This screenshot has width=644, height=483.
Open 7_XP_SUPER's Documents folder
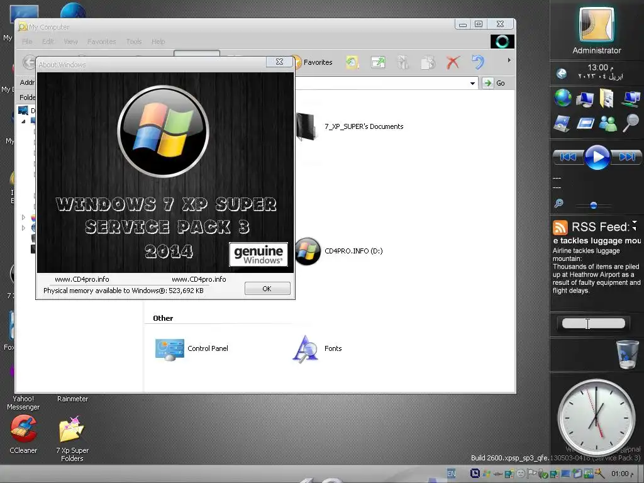[349, 126]
